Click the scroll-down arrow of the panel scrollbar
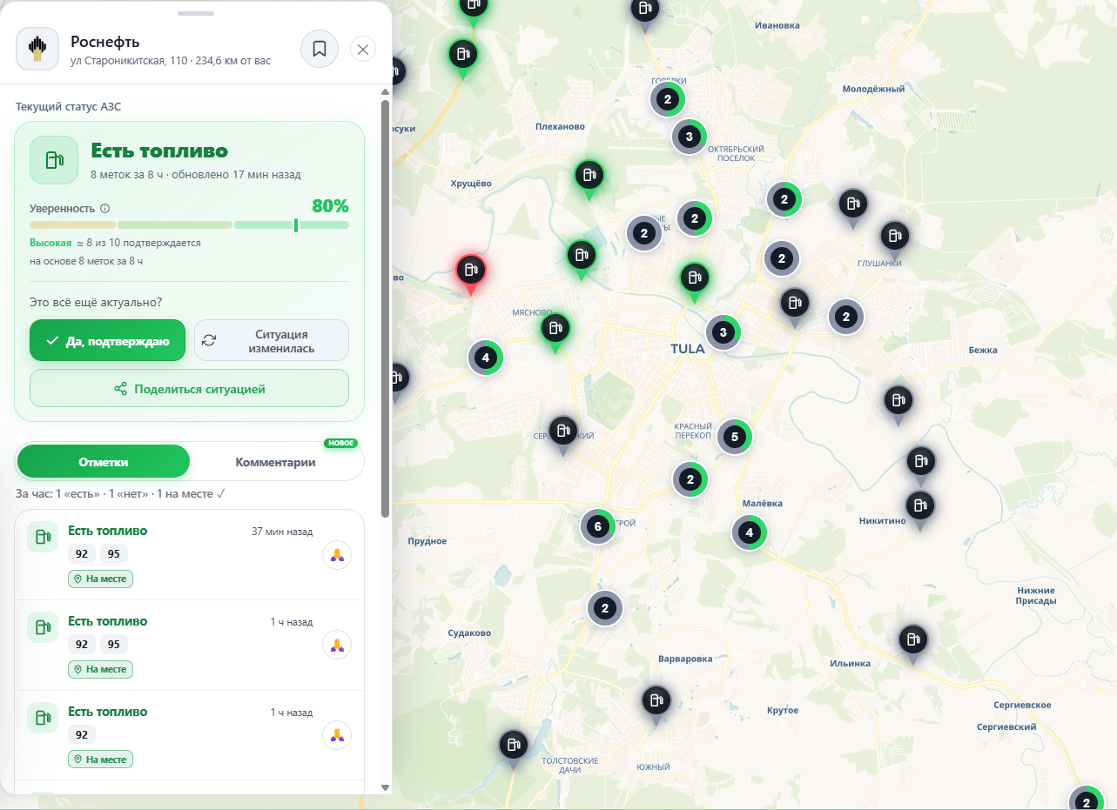Viewport: 1117px width, 810px height. point(386,787)
